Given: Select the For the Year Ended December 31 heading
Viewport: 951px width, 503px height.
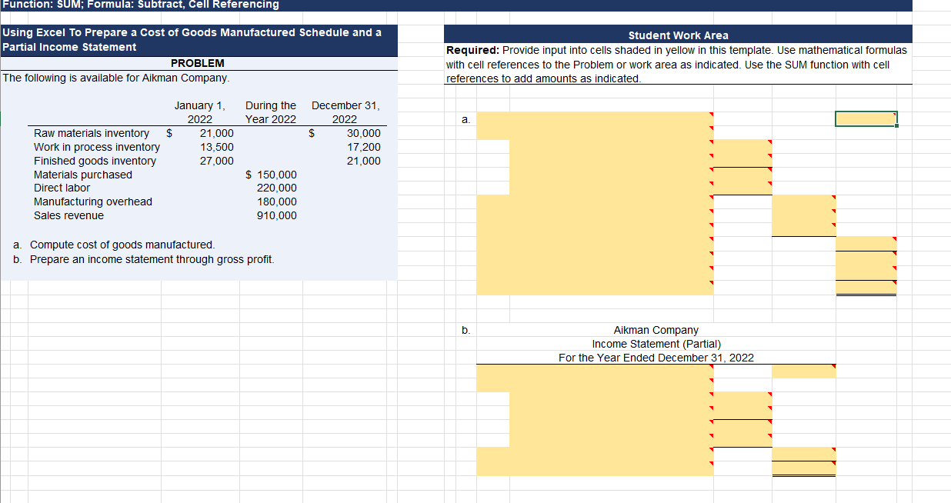Looking at the screenshot, I should [655, 358].
